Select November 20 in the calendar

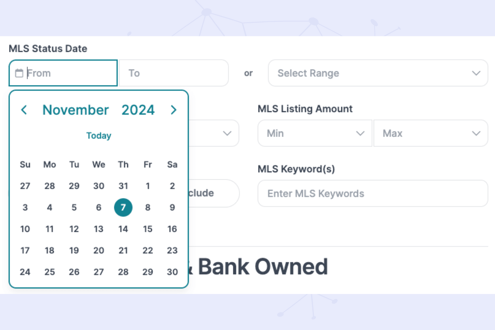pyautogui.click(x=98, y=250)
